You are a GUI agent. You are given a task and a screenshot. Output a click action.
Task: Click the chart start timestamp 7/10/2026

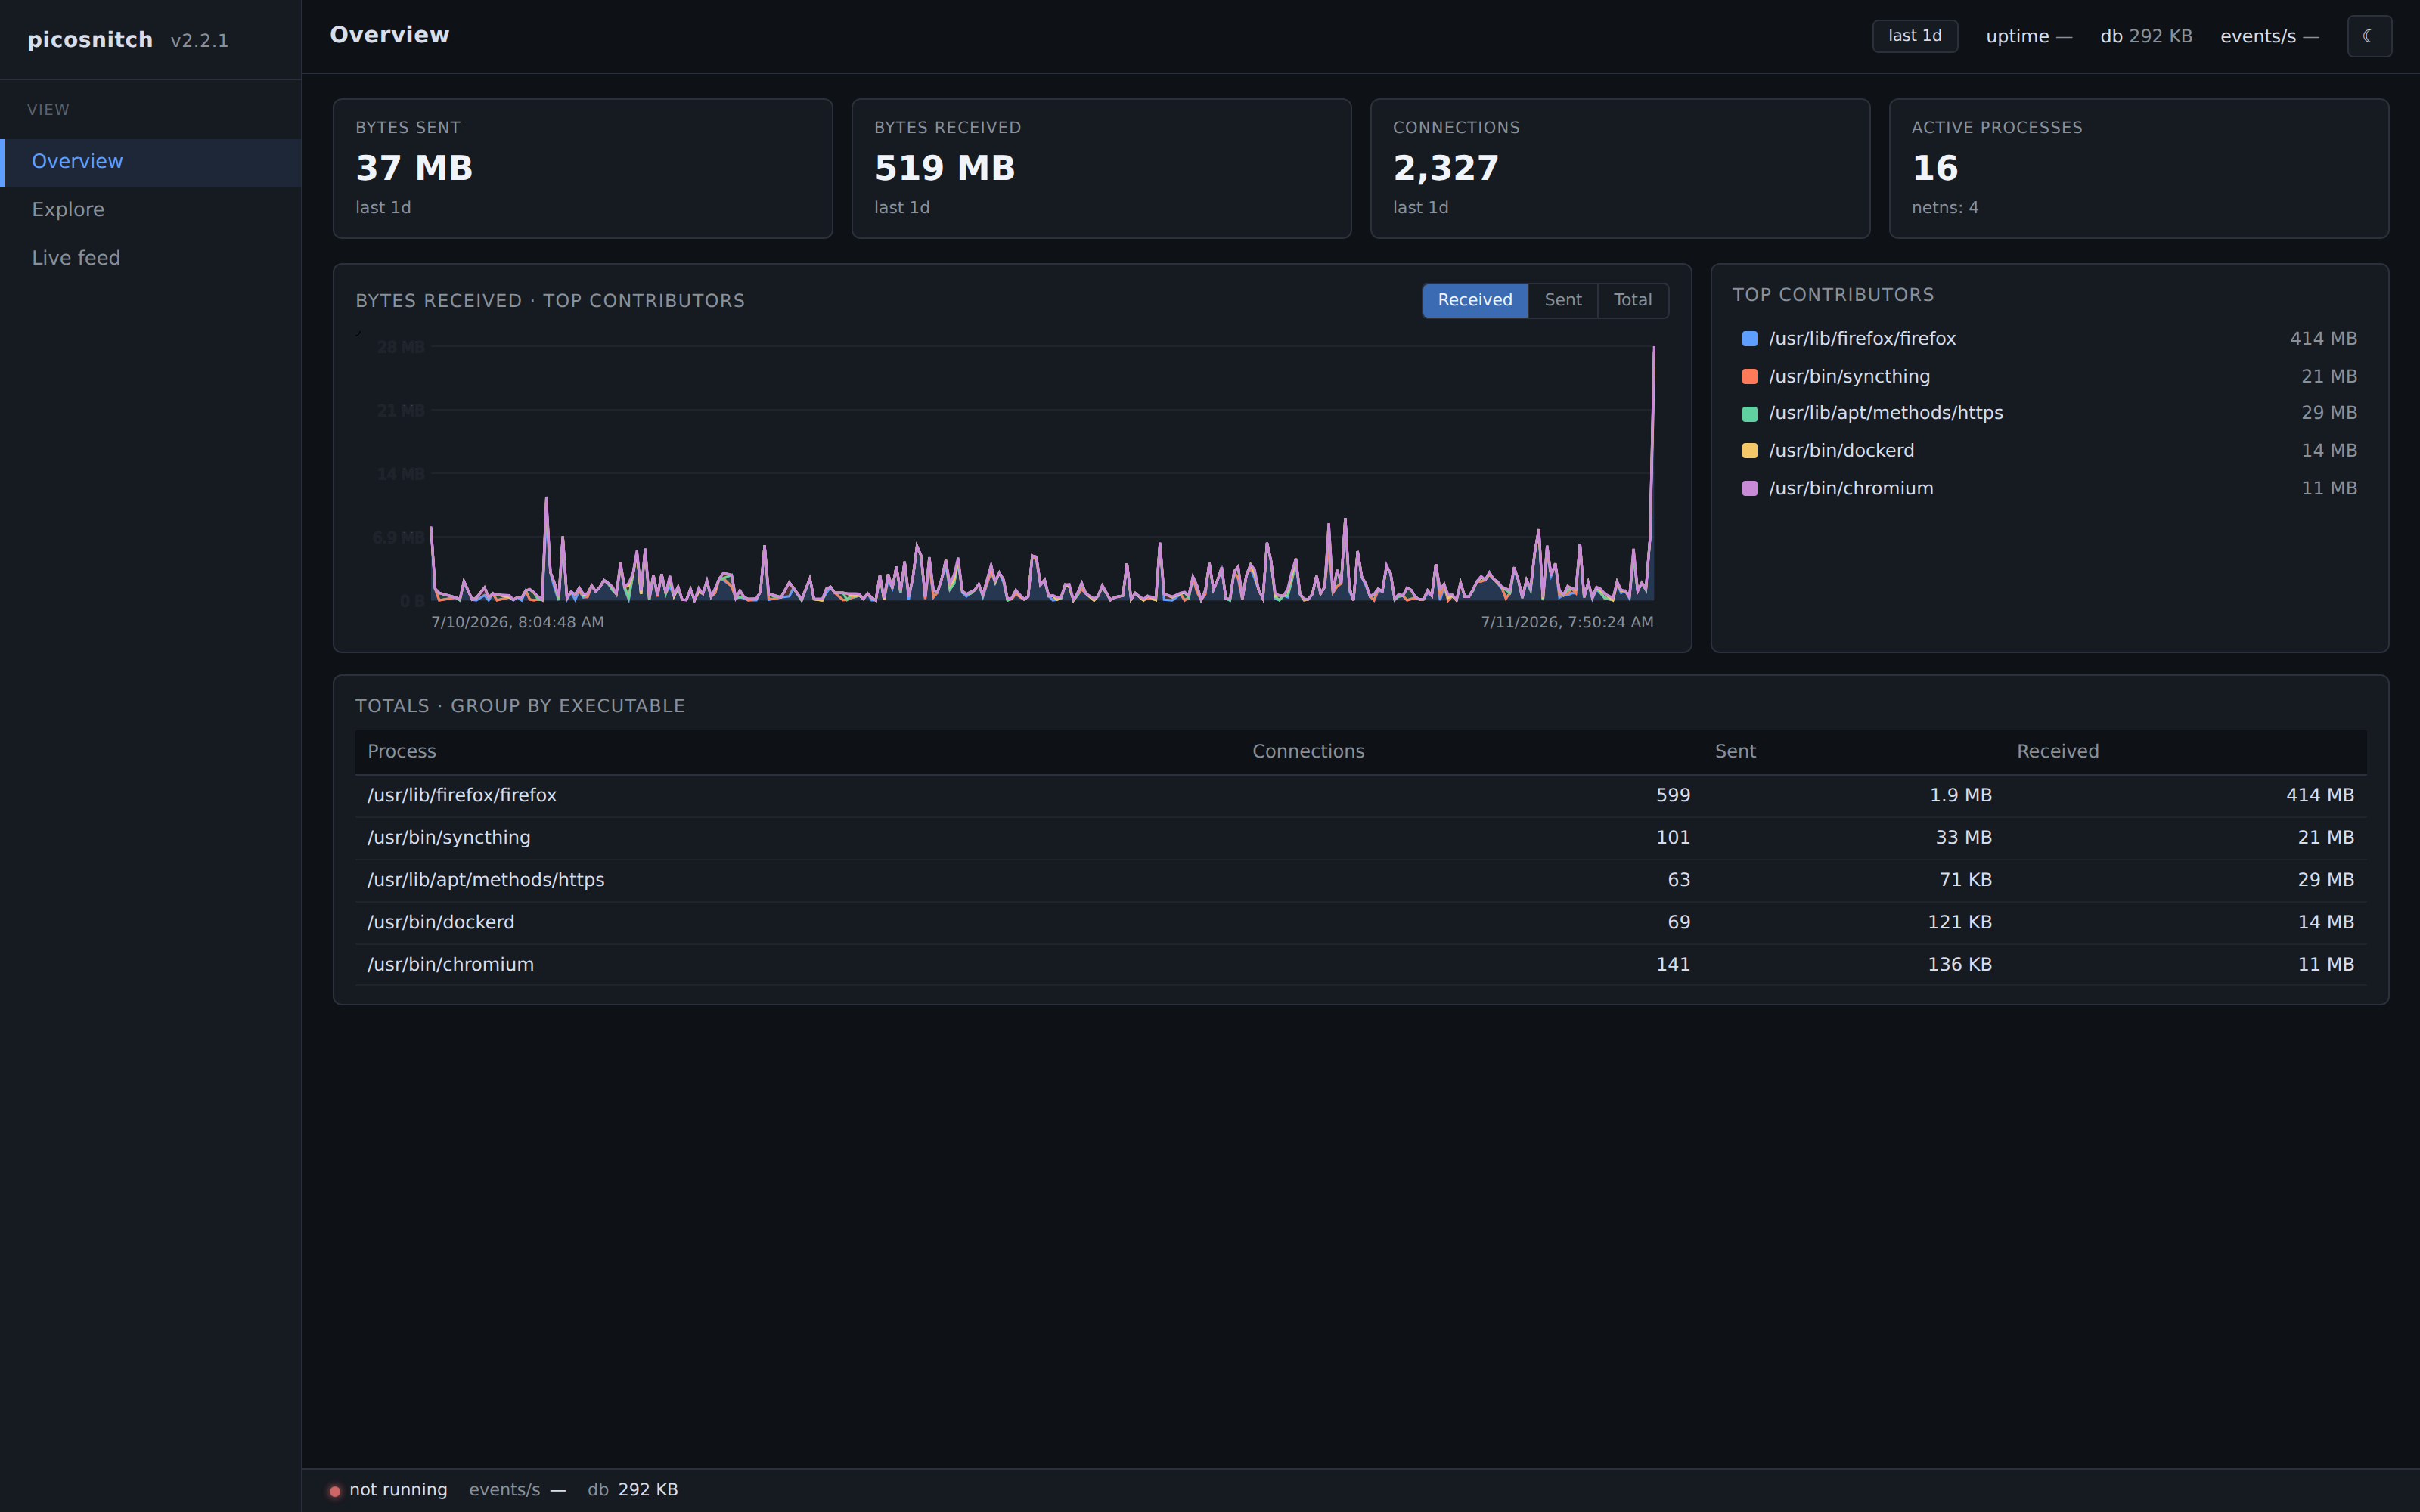coord(517,623)
